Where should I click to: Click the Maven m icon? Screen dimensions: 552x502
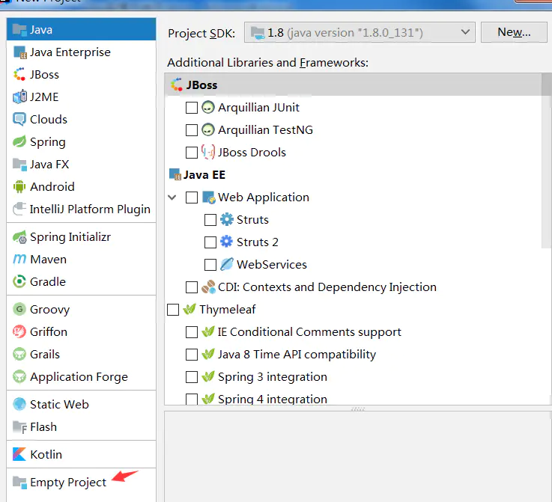coord(19,260)
